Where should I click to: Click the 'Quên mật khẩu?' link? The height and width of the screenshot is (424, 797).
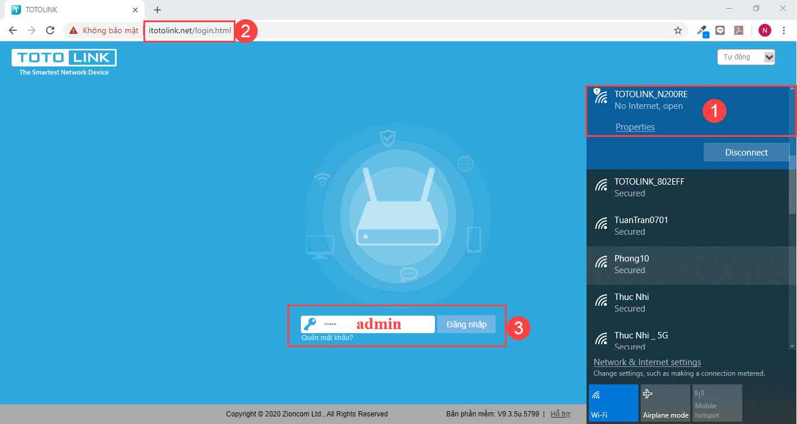pos(327,338)
